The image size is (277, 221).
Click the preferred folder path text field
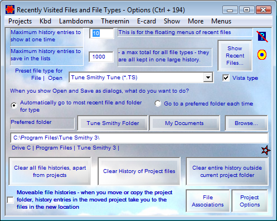(x=139, y=138)
